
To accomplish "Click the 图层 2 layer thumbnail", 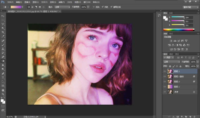I will (170, 82).
